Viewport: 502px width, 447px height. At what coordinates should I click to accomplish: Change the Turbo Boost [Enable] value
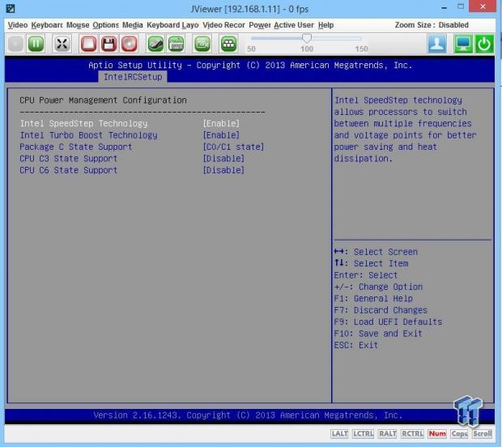[221, 135]
